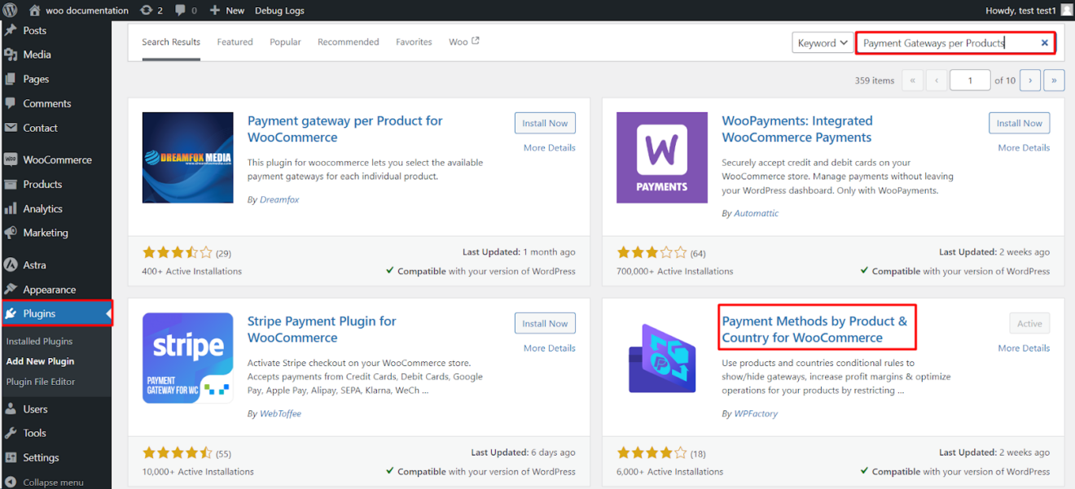The height and width of the screenshot is (489, 1075).
Task: Click the WordPress logo in the admin bar
Action: [8, 11]
